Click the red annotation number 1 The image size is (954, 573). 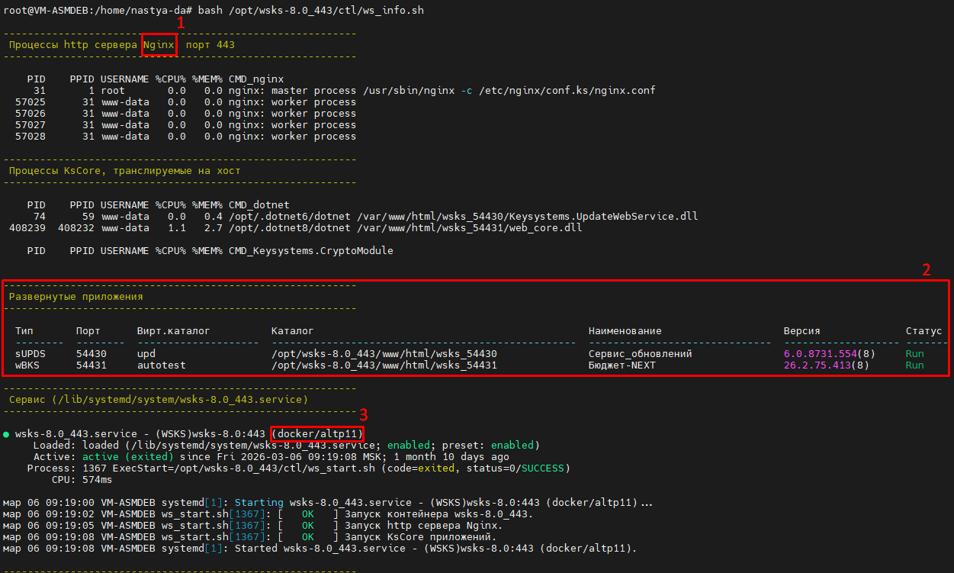pos(181,23)
